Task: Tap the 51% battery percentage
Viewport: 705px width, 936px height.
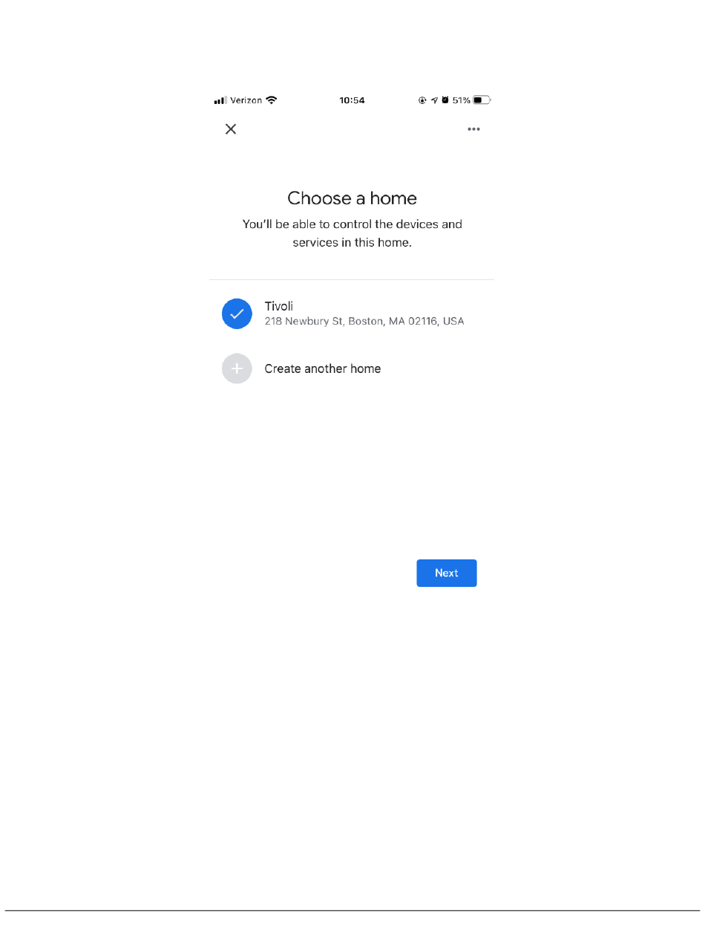Action: (462, 100)
